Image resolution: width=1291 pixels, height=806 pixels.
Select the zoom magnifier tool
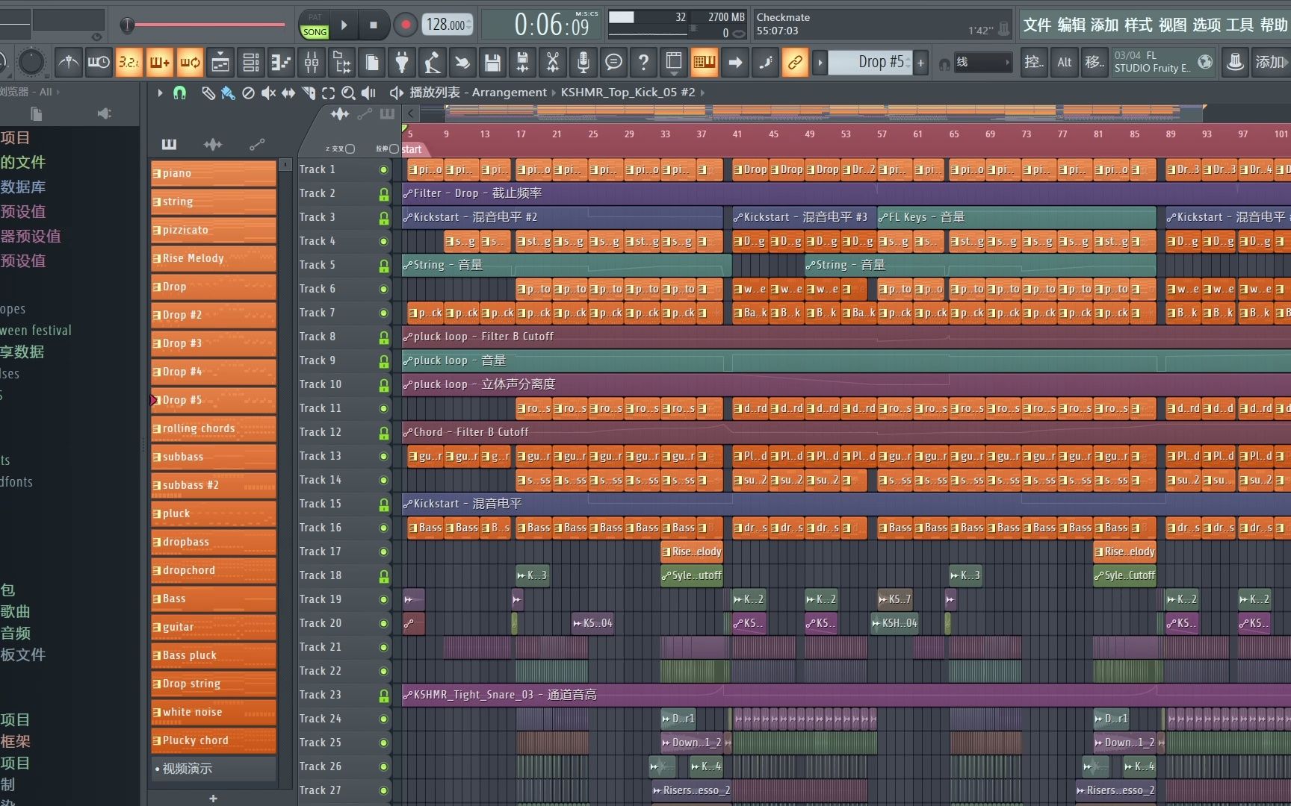(x=348, y=93)
